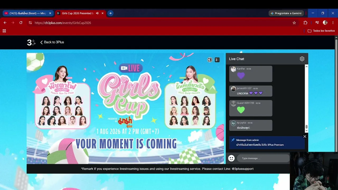This screenshot has width=338, height=190.
Task: Click the KanPat username in chat
Action: (241, 69)
